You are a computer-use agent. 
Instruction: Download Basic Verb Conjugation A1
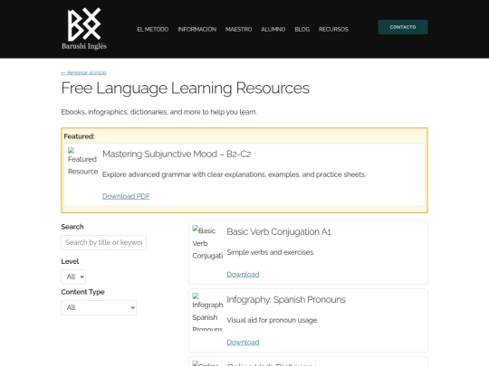(243, 274)
